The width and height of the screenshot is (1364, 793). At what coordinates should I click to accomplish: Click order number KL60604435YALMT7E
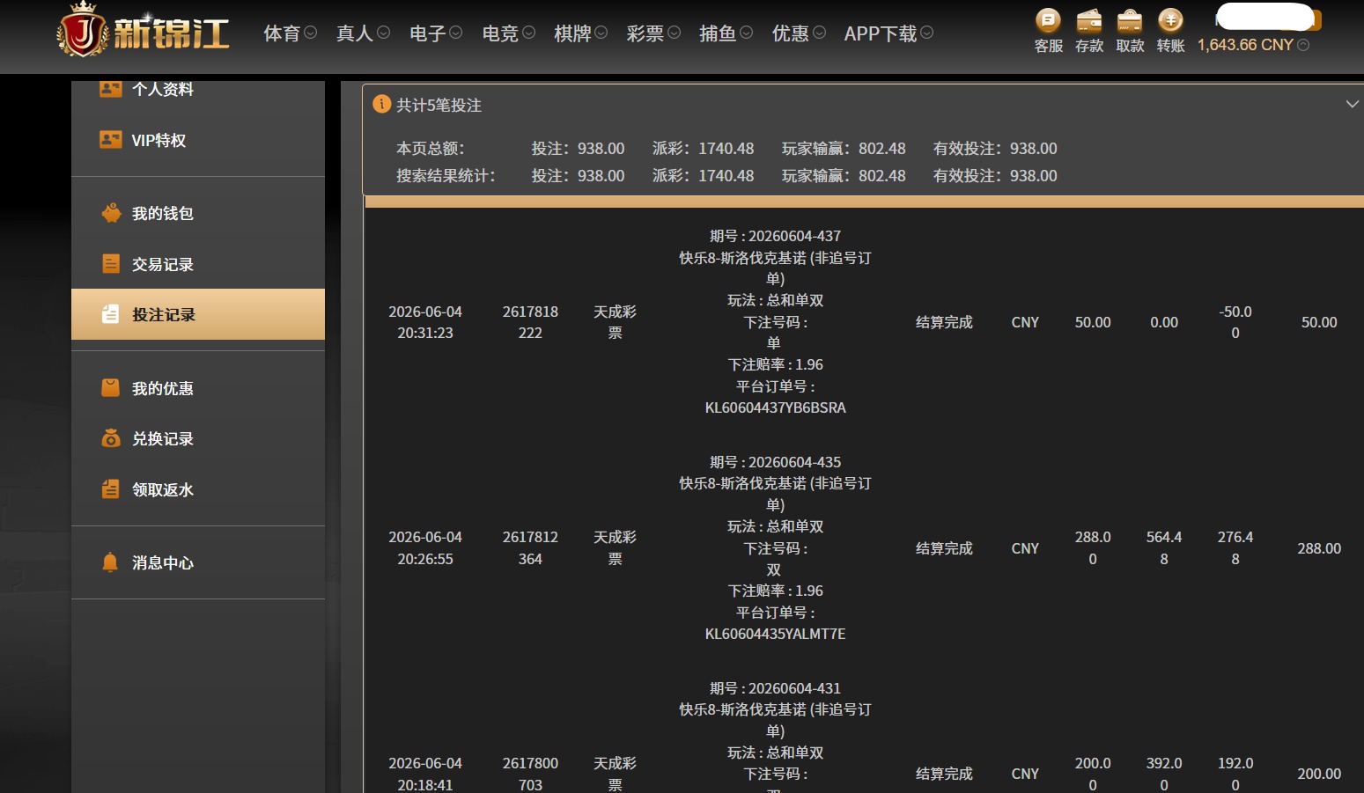tap(776, 634)
